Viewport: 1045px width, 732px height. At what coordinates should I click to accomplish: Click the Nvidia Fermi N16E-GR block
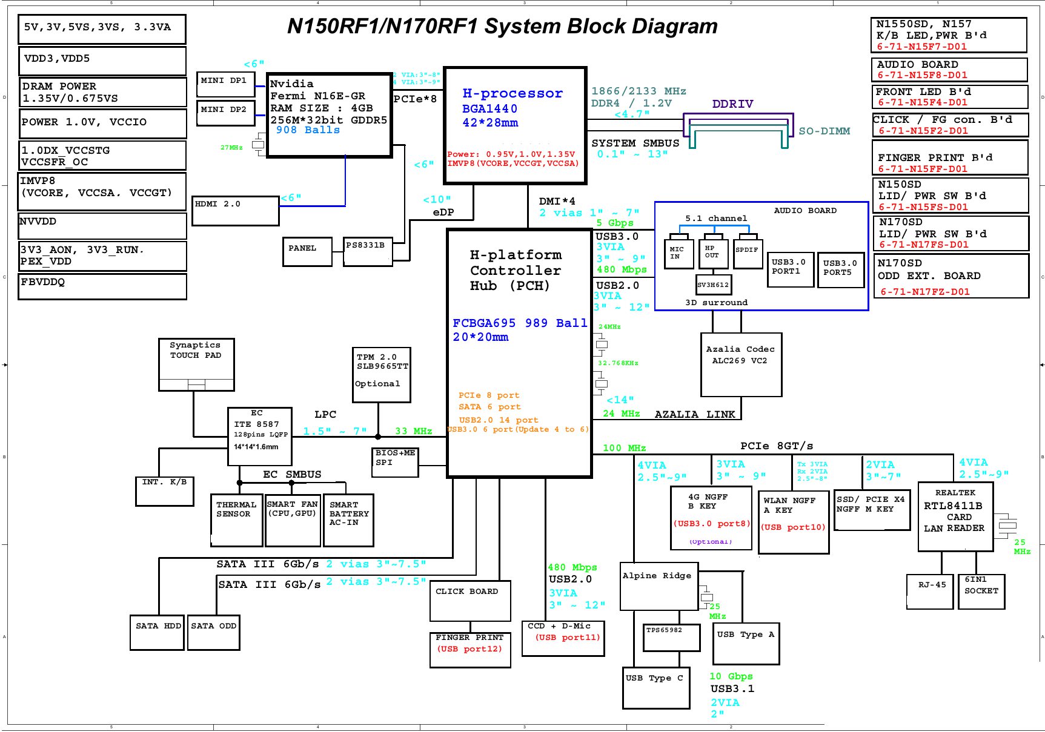click(x=329, y=115)
